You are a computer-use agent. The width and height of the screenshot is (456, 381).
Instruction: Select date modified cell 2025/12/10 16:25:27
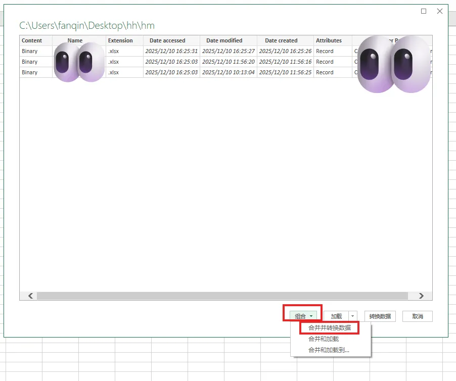coord(229,51)
